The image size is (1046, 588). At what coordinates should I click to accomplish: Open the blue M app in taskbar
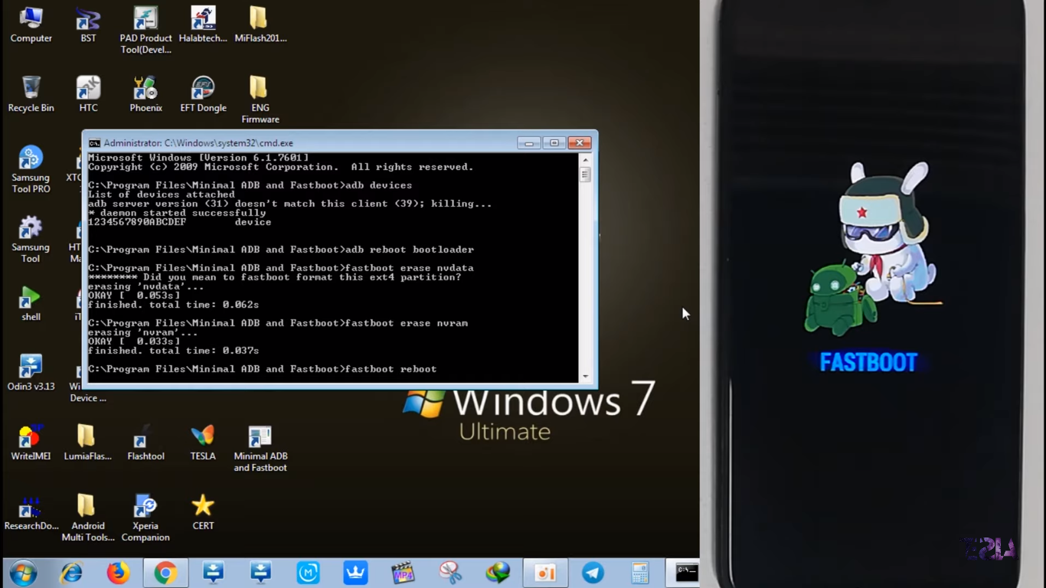[x=308, y=573]
